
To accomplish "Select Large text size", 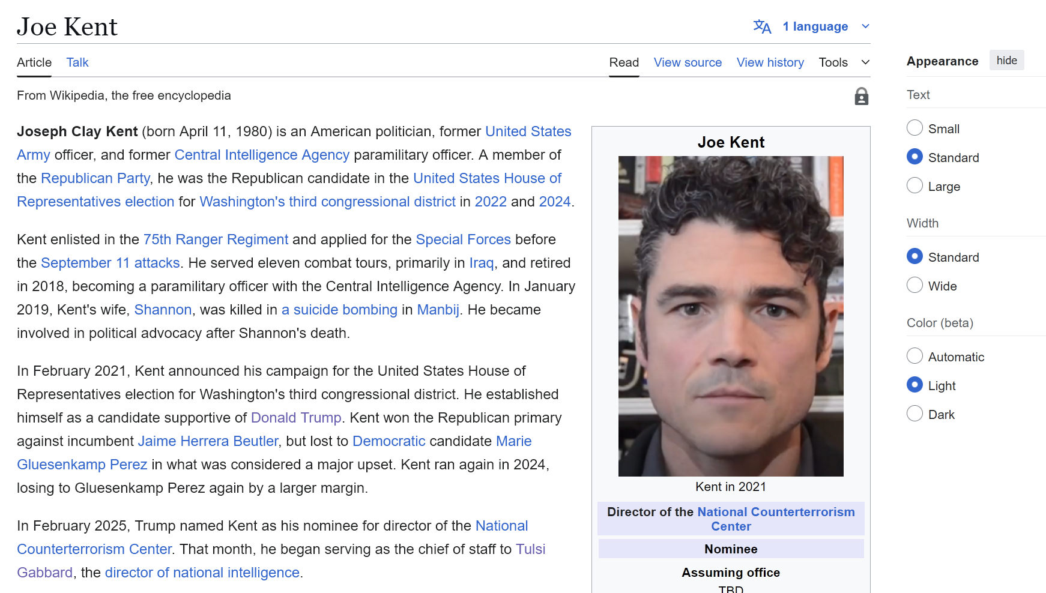I will 914,185.
